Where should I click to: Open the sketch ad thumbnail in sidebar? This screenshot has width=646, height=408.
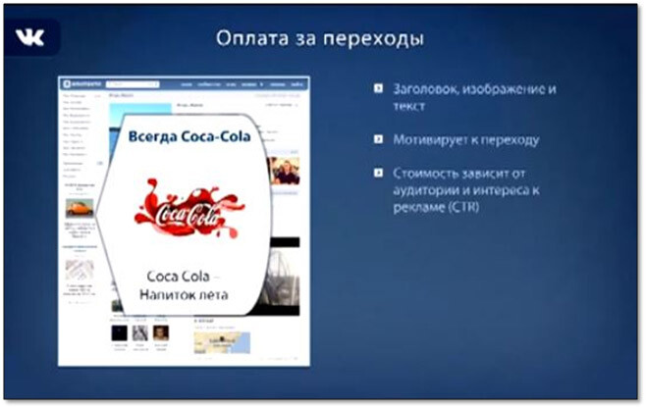coord(80,270)
